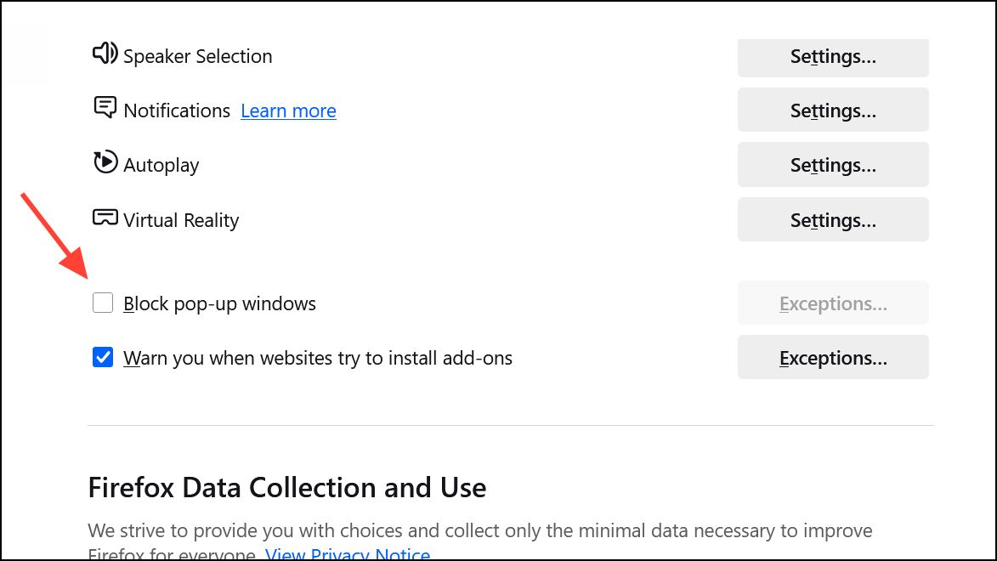Follow the Learn more link about notifications
Screen dimensions: 997x561
pos(288,110)
